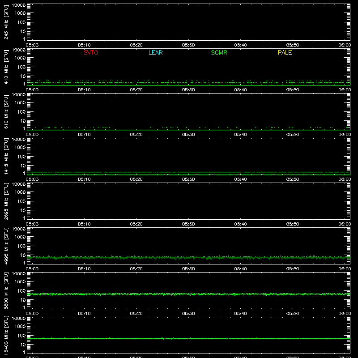Select the cyan LEAR station label
358x358 pixels.
[x=155, y=52]
